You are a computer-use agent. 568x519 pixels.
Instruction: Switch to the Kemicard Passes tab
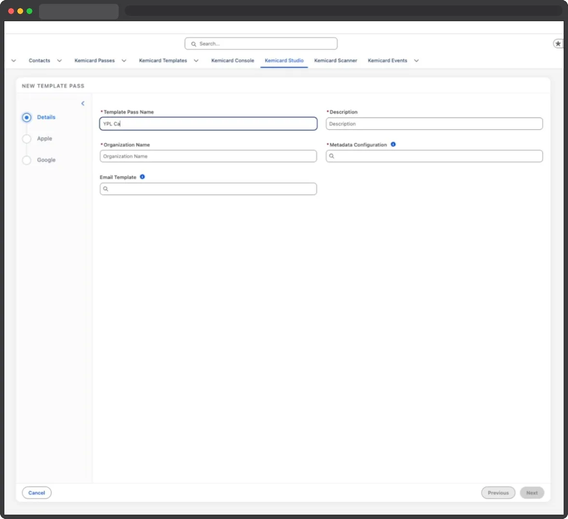click(95, 60)
